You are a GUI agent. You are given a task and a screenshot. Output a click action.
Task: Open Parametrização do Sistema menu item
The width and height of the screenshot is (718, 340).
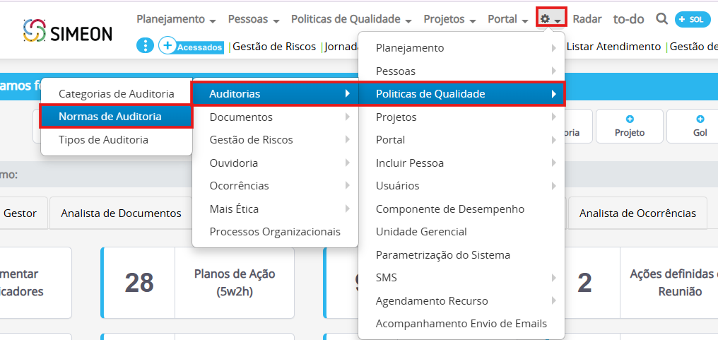click(x=443, y=254)
